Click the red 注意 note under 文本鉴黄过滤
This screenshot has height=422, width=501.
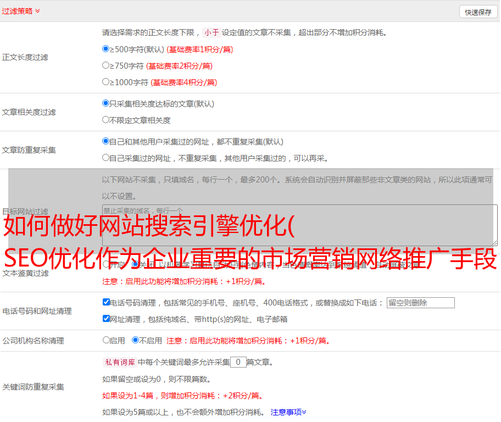point(184,281)
